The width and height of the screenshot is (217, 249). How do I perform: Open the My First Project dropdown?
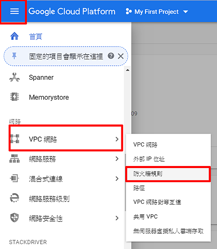tap(157, 12)
